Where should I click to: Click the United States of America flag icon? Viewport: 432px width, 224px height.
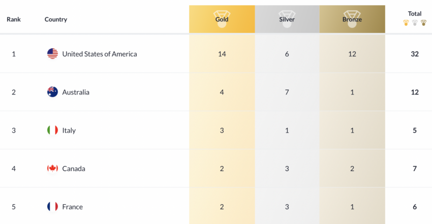52,54
